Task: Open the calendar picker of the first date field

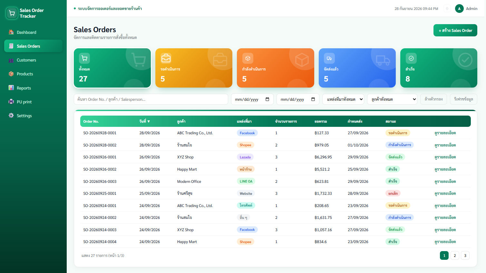Action: (x=267, y=99)
